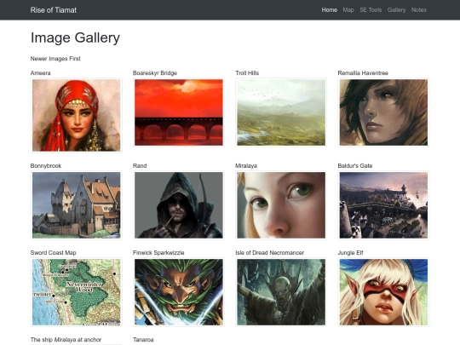Open the Bonnybrook castle image

pyautogui.click(x=77, y=205)
